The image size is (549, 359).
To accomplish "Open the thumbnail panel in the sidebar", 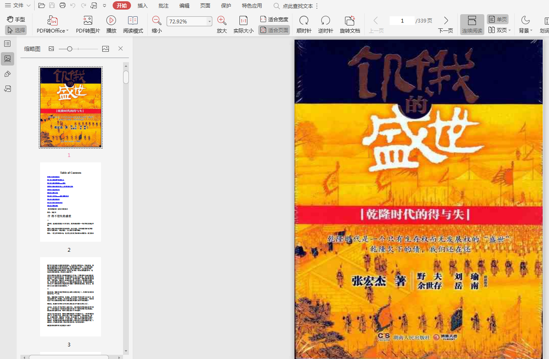I will [8, 59].
